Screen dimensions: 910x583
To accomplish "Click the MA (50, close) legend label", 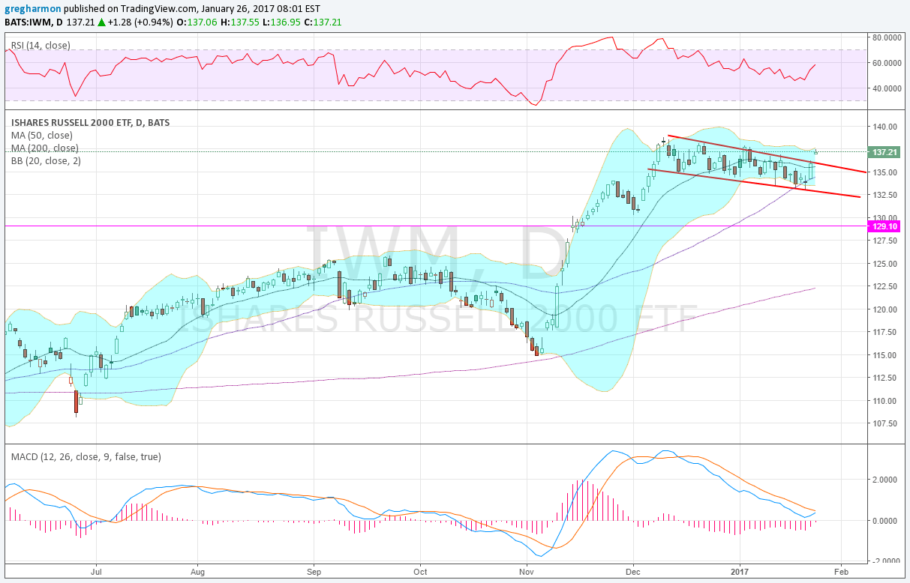I will [41, 136].
